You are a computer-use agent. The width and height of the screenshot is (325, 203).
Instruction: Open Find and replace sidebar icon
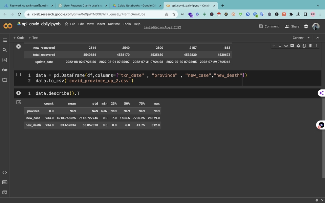(5, 50)
